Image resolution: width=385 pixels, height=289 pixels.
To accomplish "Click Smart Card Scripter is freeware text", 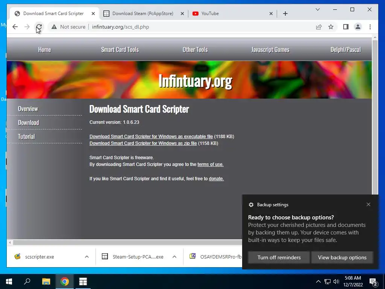I will pos(121,158).
